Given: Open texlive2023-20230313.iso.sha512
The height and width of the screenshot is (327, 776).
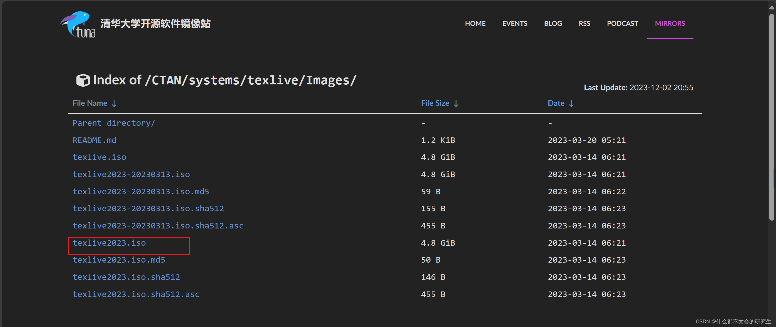Looking at the screenshot, I should 148,208.
